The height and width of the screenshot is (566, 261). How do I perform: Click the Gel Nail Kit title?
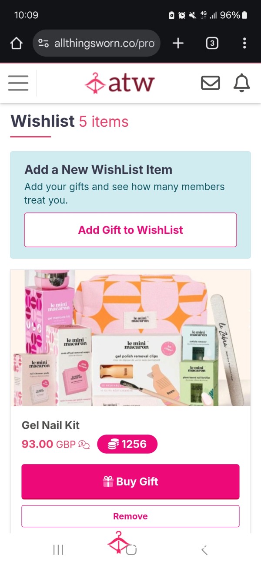tap(51, 425)
